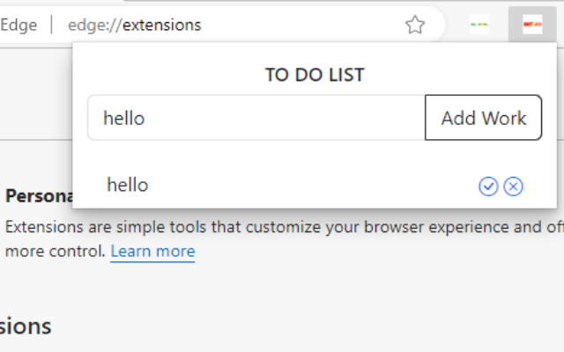This screenshot has width=564, height=352.
Task: Click empty space between hello text and checkmark
Action: [308, 186]
